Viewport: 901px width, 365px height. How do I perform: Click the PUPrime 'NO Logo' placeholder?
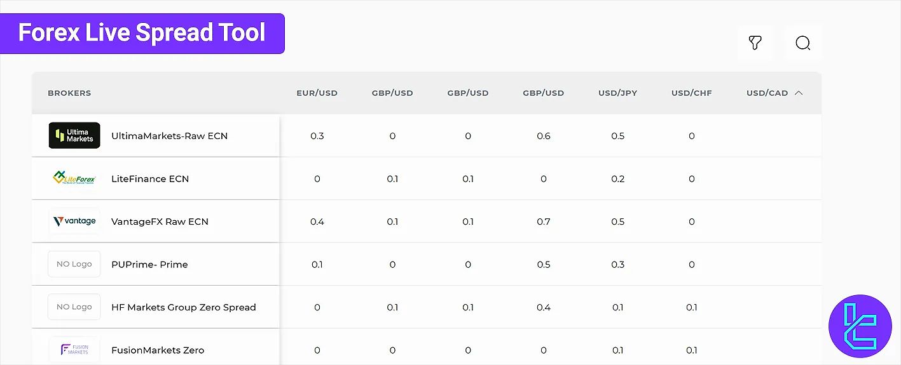74,264
